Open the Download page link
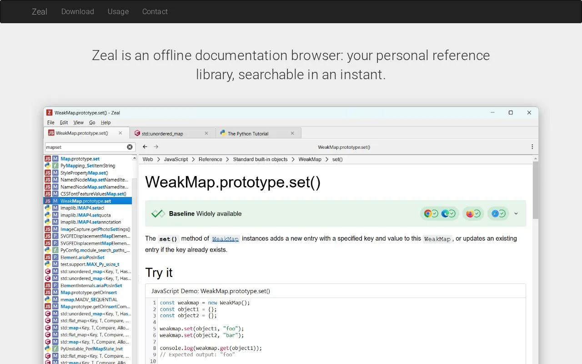582x364 pixels. pos(78,11)
